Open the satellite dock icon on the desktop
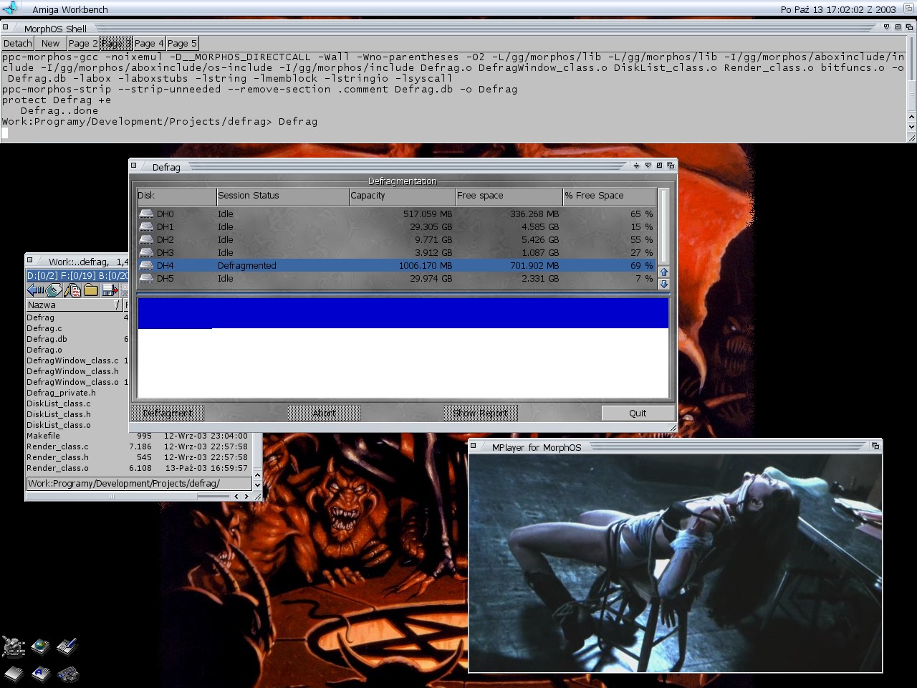 point(14,647)
